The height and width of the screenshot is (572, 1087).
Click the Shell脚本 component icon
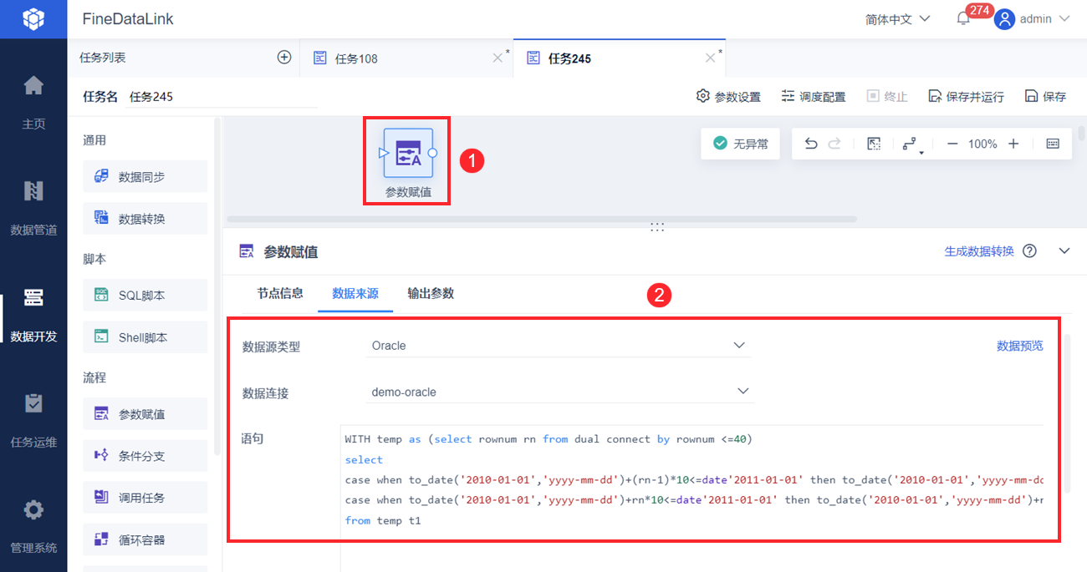[101, 337]
